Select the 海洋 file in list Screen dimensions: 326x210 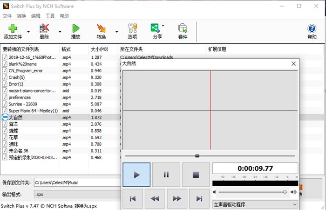point(13,124)
